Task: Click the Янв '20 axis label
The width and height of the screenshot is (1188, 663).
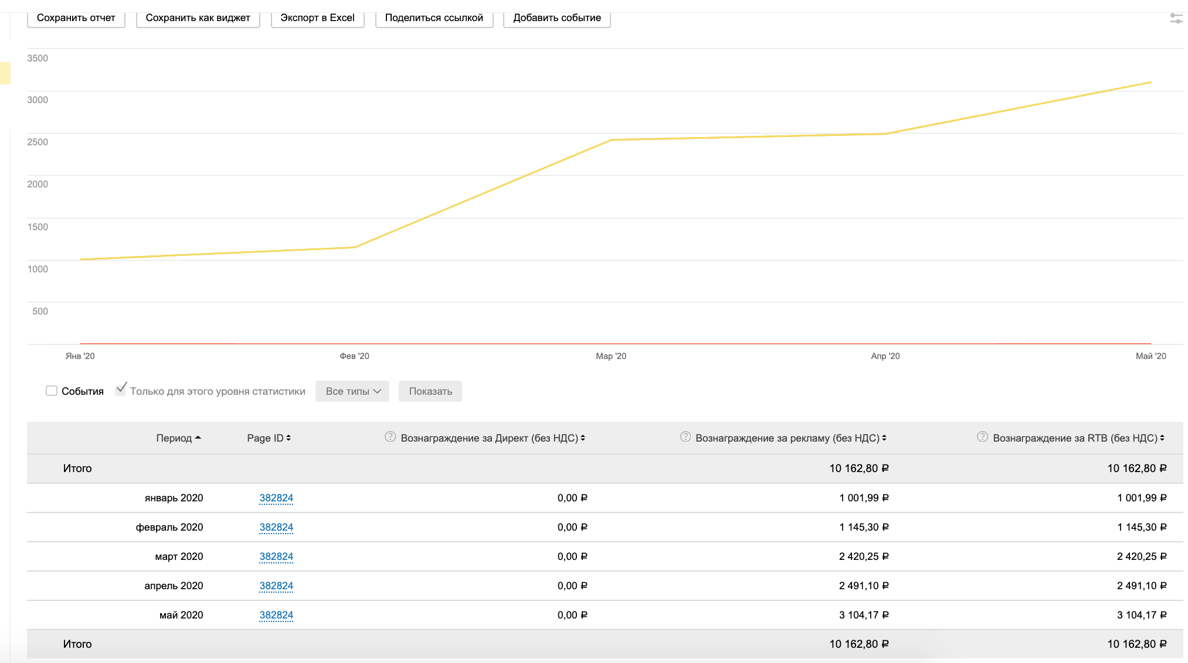Action: 80,356
